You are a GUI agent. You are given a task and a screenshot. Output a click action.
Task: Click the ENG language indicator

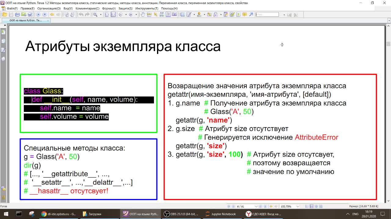pyautogui.click(x=355, y=214)
